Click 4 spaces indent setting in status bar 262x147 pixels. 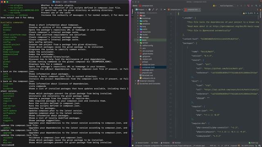coord(234,146)
